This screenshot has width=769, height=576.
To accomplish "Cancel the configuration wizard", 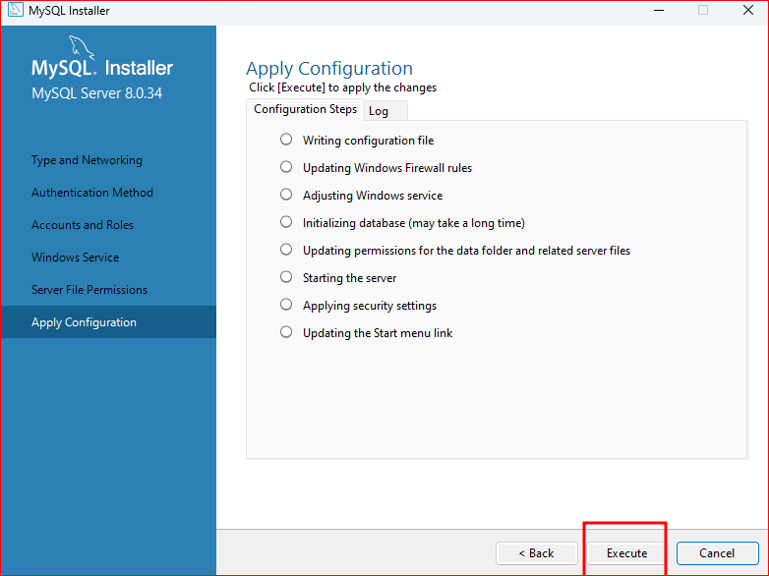I will point(718,553).
